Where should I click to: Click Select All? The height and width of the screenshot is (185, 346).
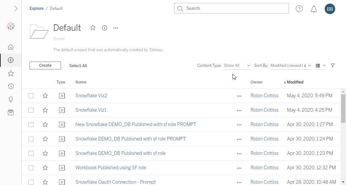pyautogui.click(x=78, y=65)
